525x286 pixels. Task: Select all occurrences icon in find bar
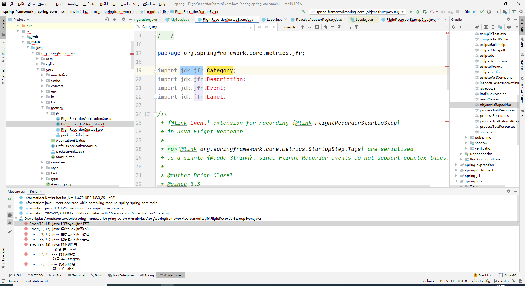[x=340, y=27]
